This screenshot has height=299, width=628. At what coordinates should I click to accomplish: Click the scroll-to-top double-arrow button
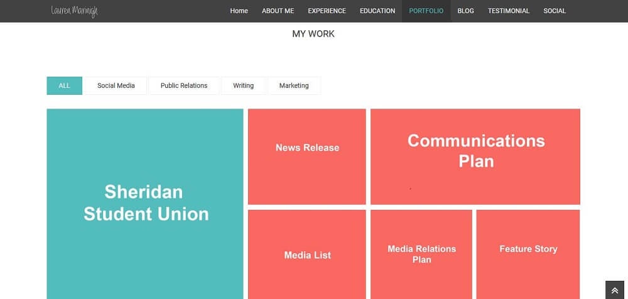614,290
